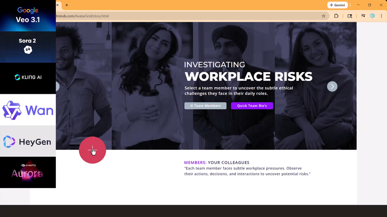Viewport: 387px width, 217px height.
Task: Click the search-tabs screen icon
Action: (350, 16)
